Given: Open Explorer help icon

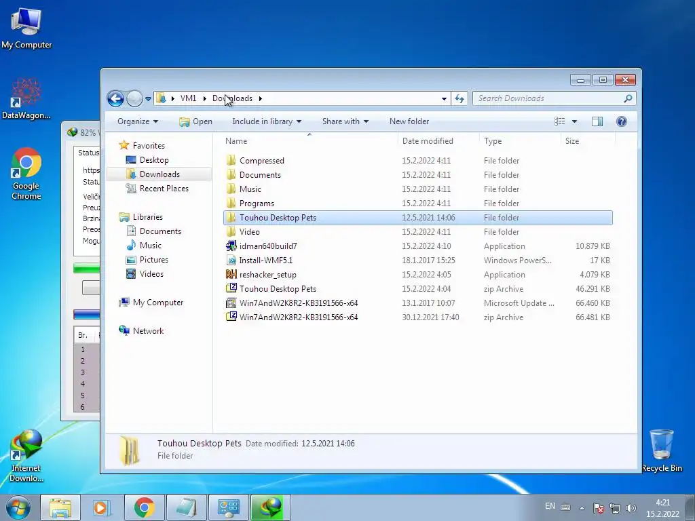Looking at the screenshot, I should pyautogui.click(x=622, y=121).
